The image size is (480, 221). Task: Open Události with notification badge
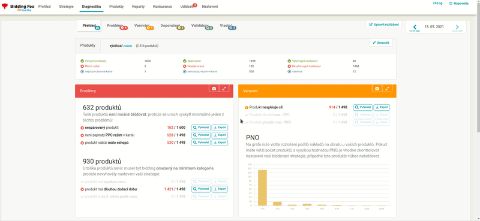tap(188, 7)
